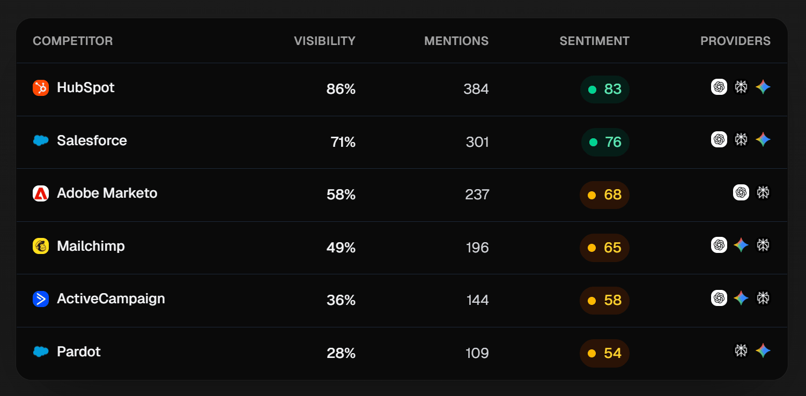Screen dimensions: 806x396
Task: Sort by the Mentions column header
Action: pyautogui.click(x=456, y=41)
